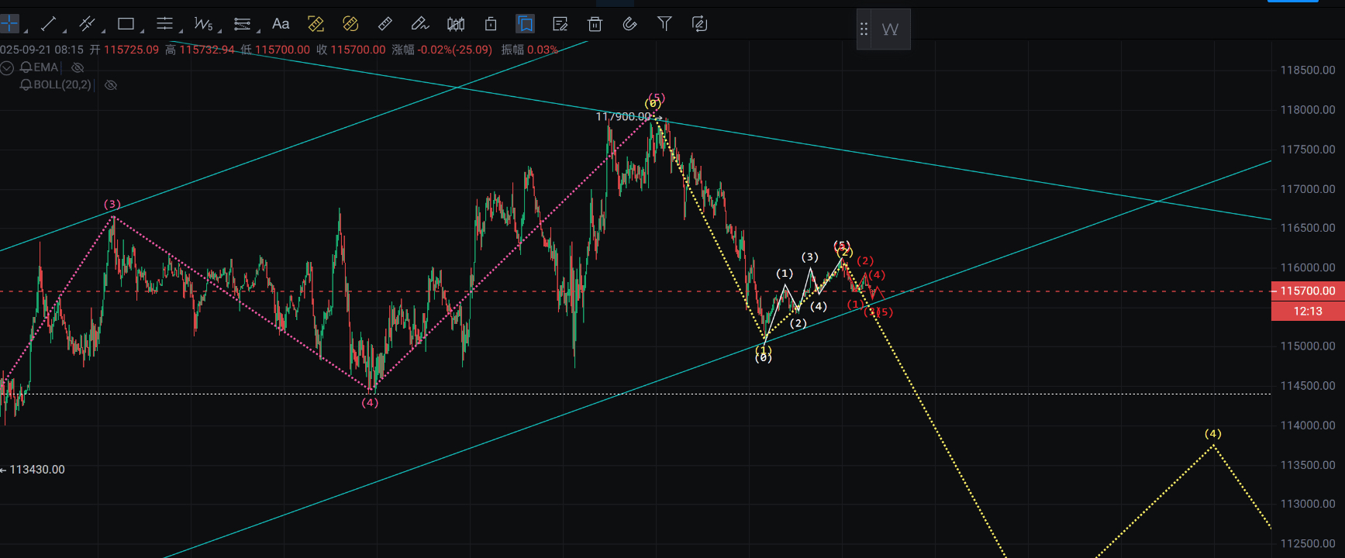
Task: Expand the crosshair cursor tool options arrow
Action: [26, 30]
